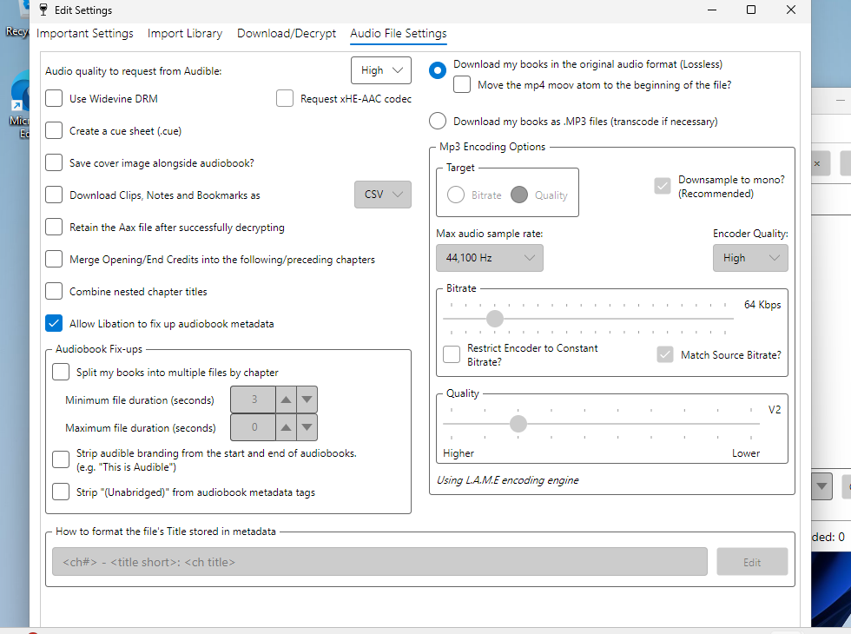Image resolution: width=851 pixels, height=634 pixels.
Task: Click the "64 Kbps" bitrate value label
Action: pyautogui.click(x=762, y=305)
